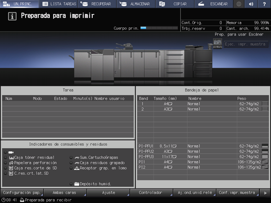Click the Depósito humid. icon
The width and height of the screenshot is (271, 203).
77,184
